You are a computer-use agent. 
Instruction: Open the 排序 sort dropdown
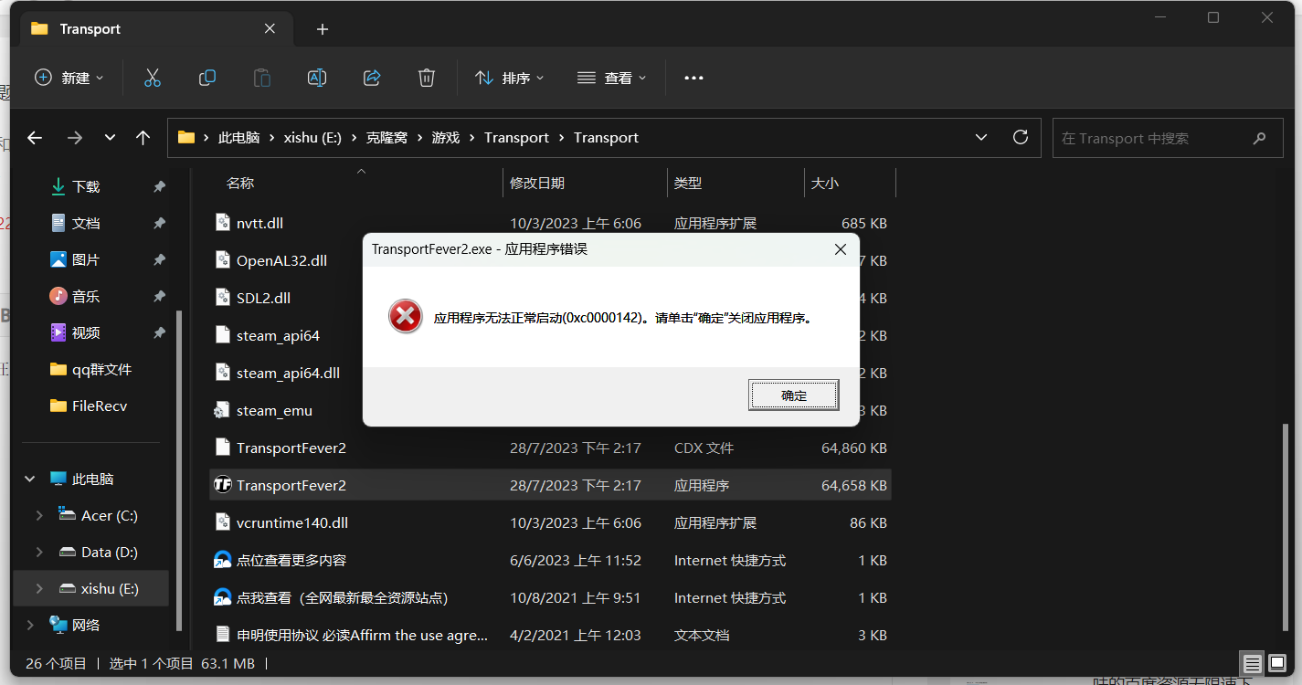[x=510, y=78]
